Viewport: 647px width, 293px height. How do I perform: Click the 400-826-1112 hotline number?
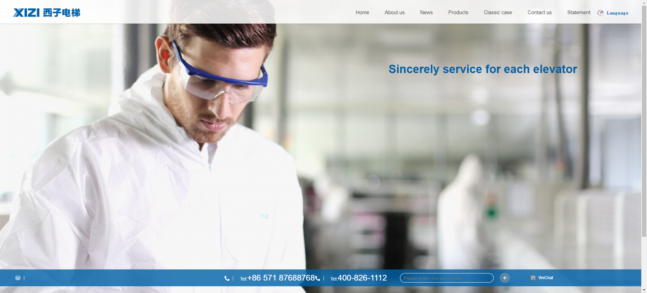pyautogui.click(x=362, y=278)
